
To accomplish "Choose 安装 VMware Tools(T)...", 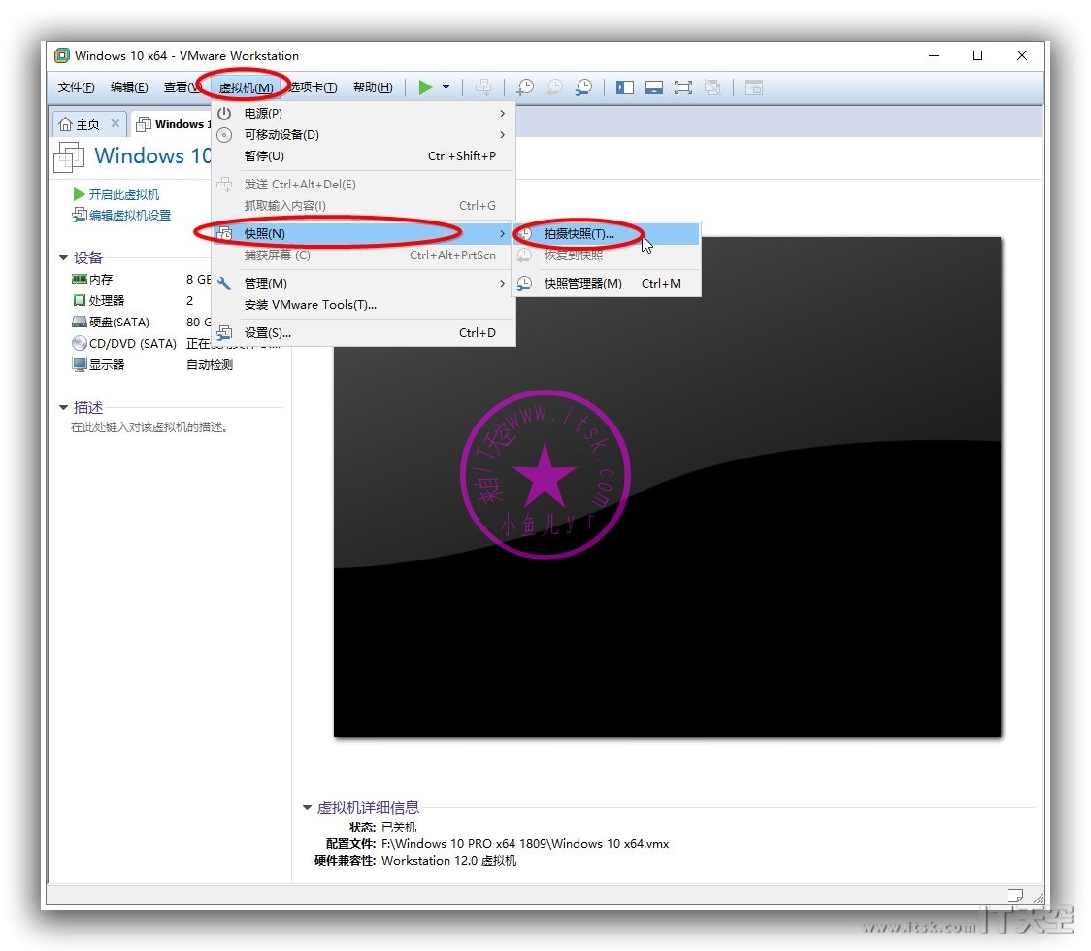I will point(364,305).
